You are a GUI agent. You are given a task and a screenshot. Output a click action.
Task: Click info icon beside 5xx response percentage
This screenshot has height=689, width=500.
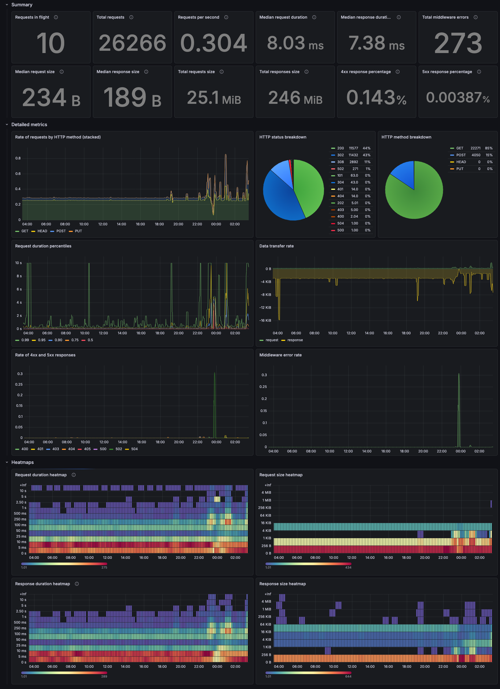click(479, 72)
